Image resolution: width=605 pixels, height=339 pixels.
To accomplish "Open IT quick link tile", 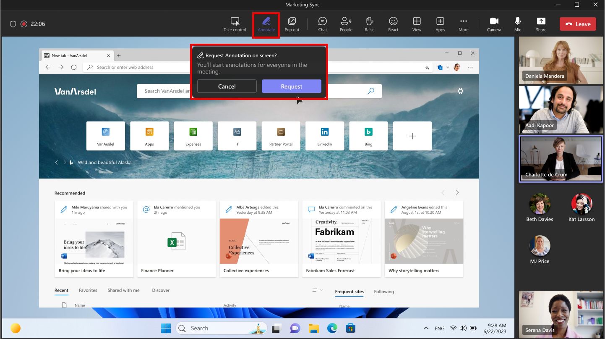I will 237,136.
